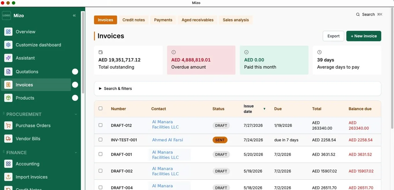The height and width of the screenshot is (190, 394).
Task: Click invoice number DRAFT-002
Action: (122, 171)
